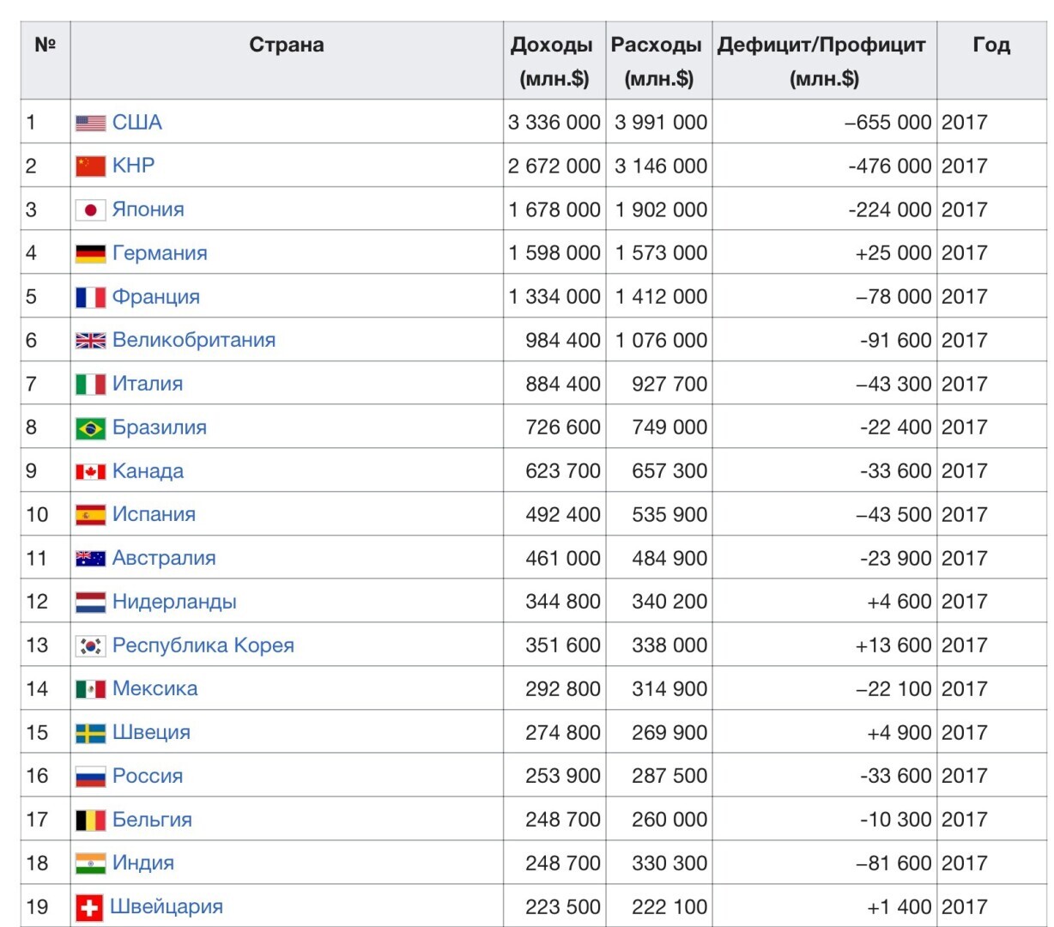Click the Canada flag icon
1054x927 pixels.
pos(90,471)
